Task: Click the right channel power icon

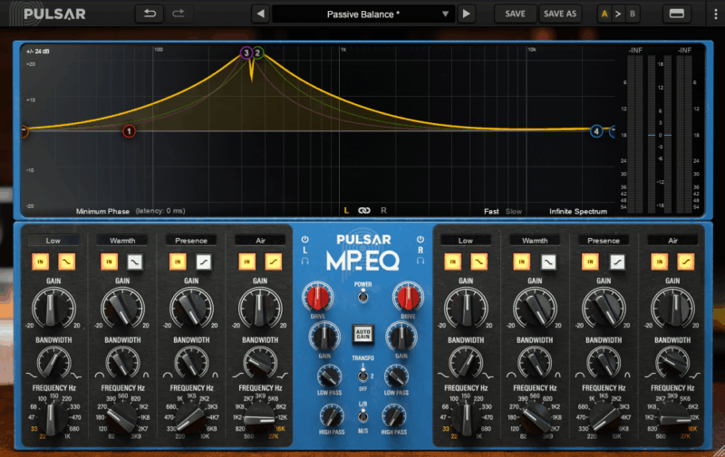Action: tap(420, 241)
